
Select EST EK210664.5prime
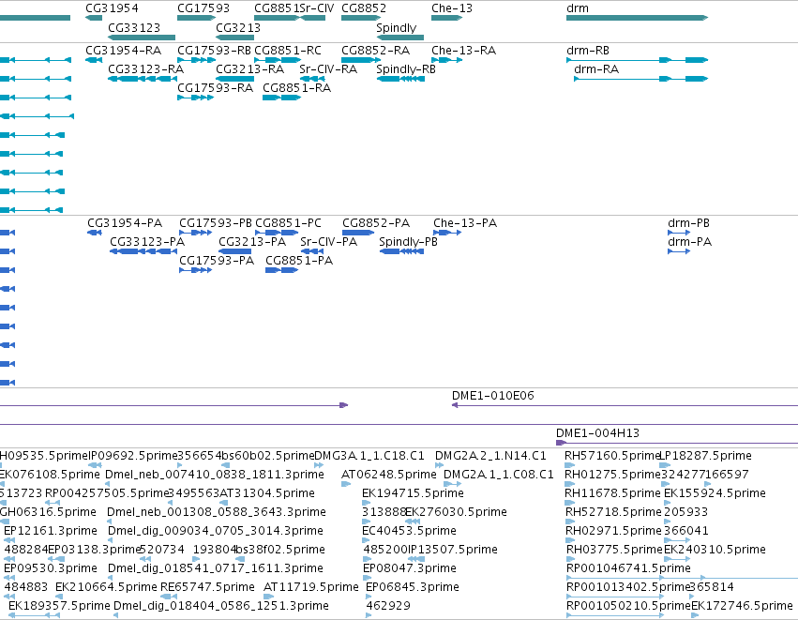coord(106,587)
